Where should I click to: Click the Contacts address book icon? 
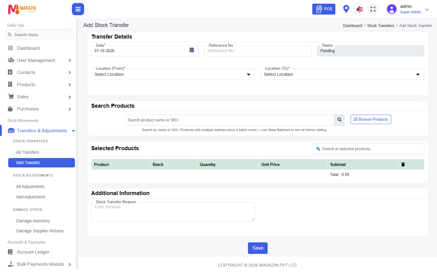tap(10, 72)
